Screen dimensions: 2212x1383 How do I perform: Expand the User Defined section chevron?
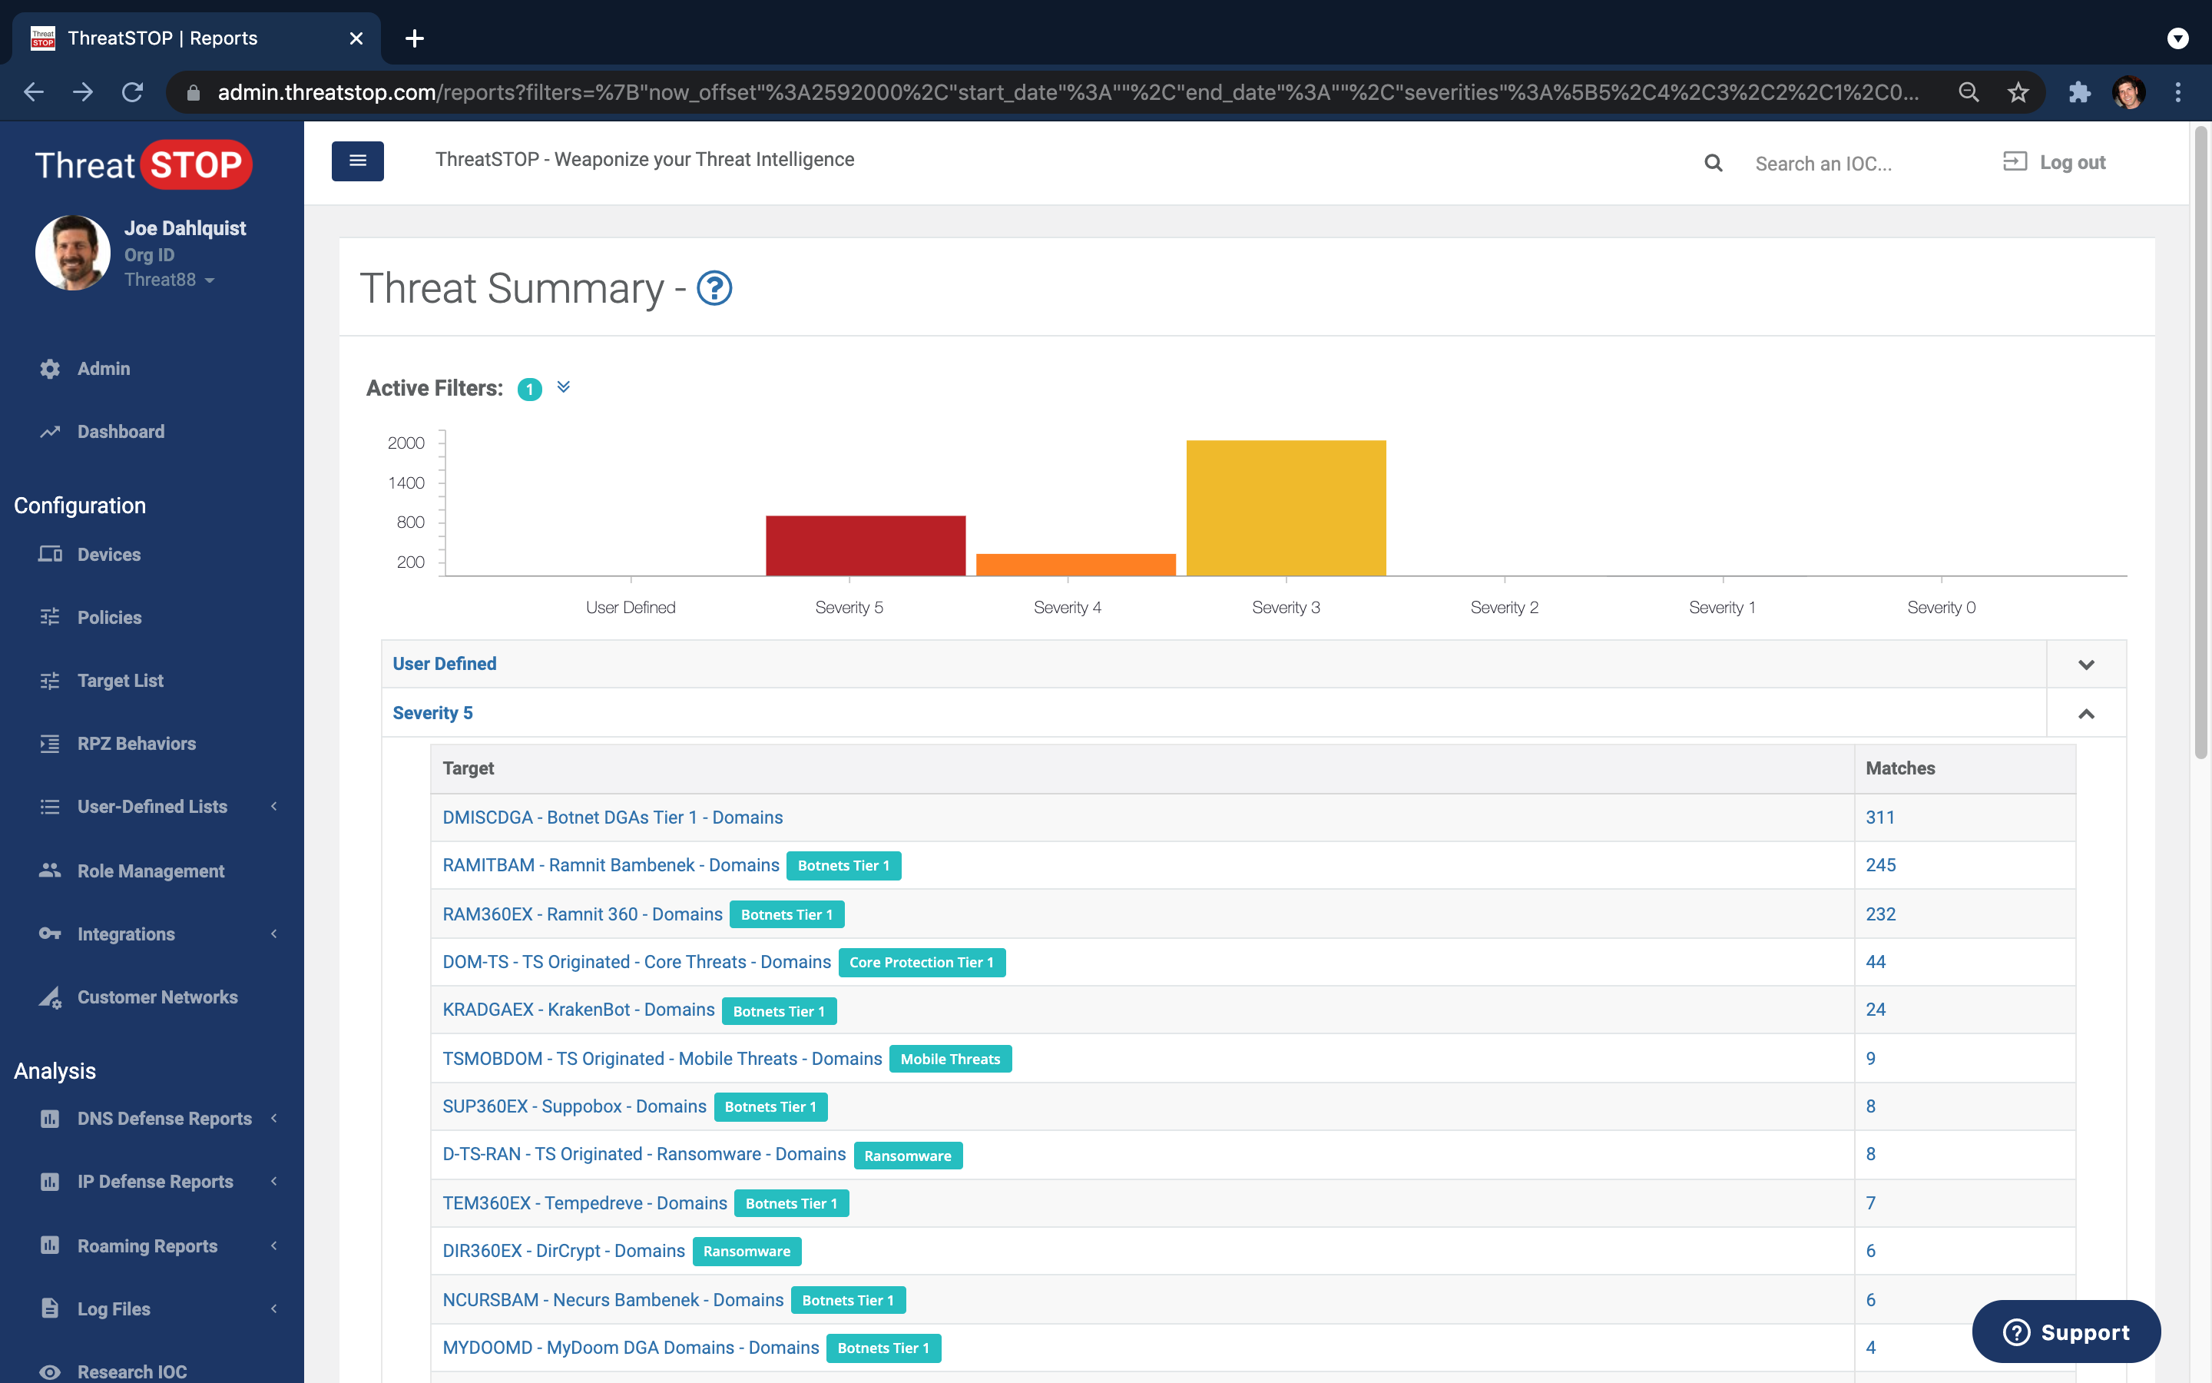point(2086,664)
